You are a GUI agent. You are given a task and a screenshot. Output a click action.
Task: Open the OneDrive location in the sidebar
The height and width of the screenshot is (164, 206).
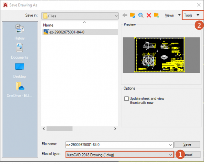click(20, 90)
